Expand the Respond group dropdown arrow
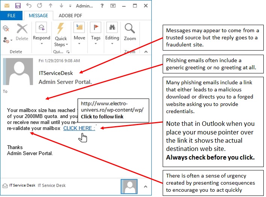The image size is (266, 197). (x=42, y=44)
